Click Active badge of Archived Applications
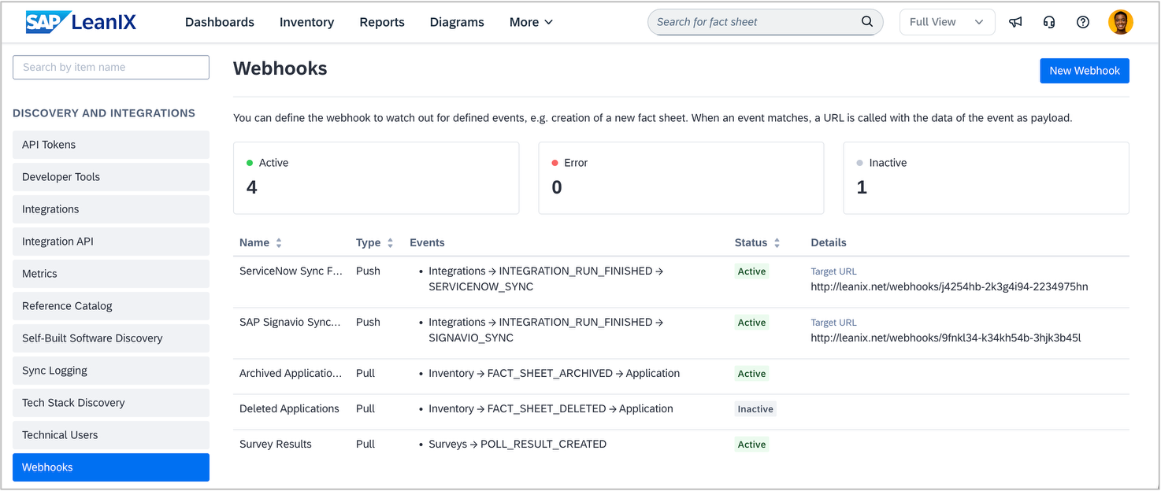This screenshot has height=491, width=1161. [751, 374]
